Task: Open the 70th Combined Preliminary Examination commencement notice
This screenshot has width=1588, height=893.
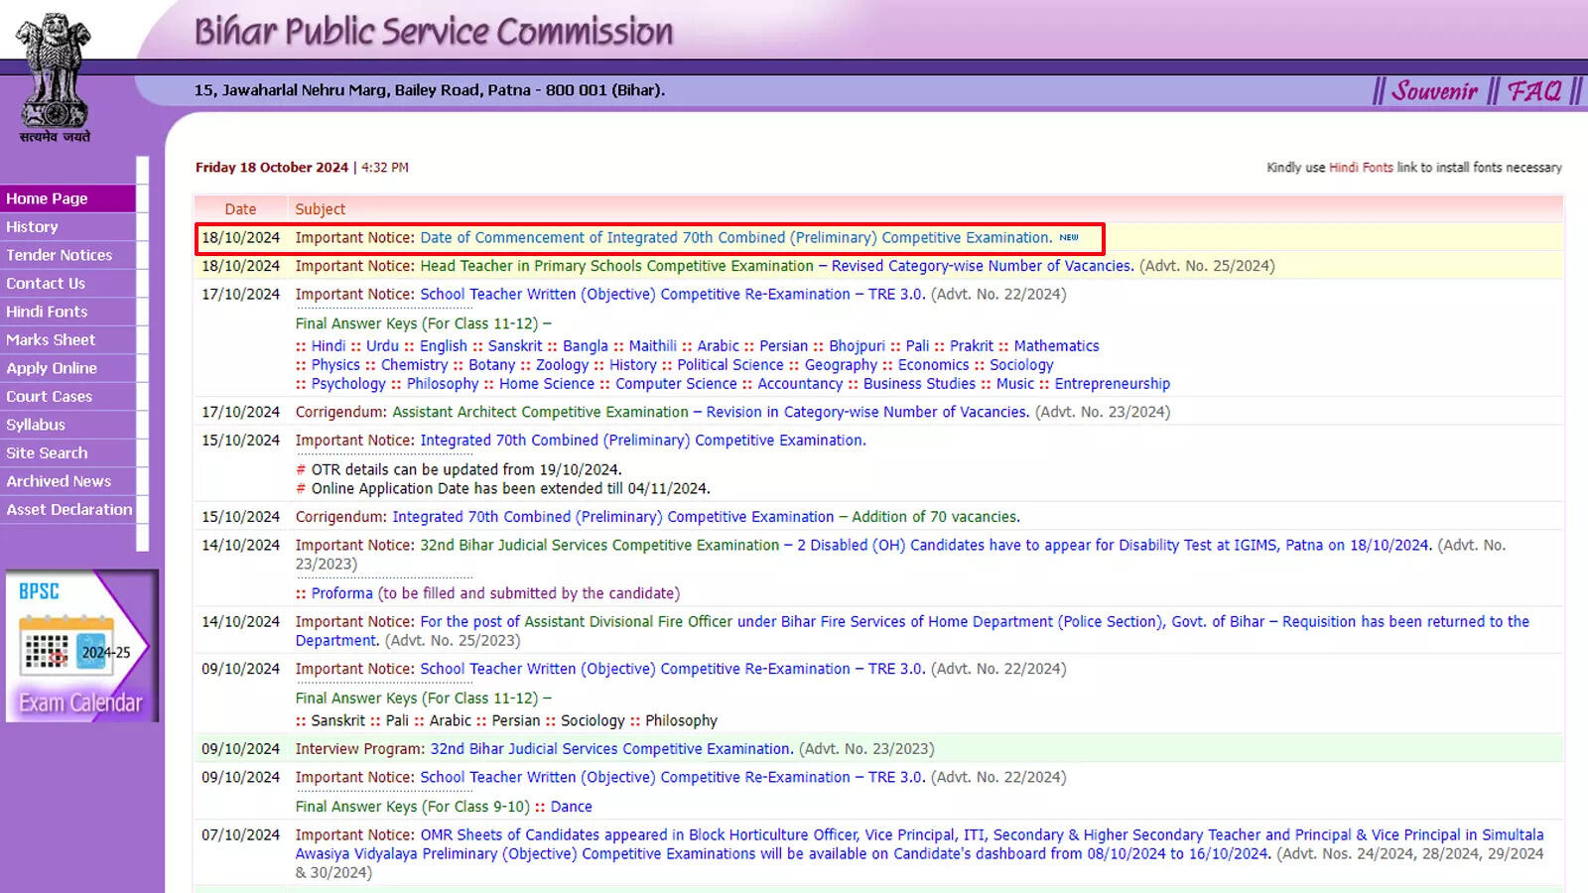Action: pyautogui.click(x=733, y=237)
